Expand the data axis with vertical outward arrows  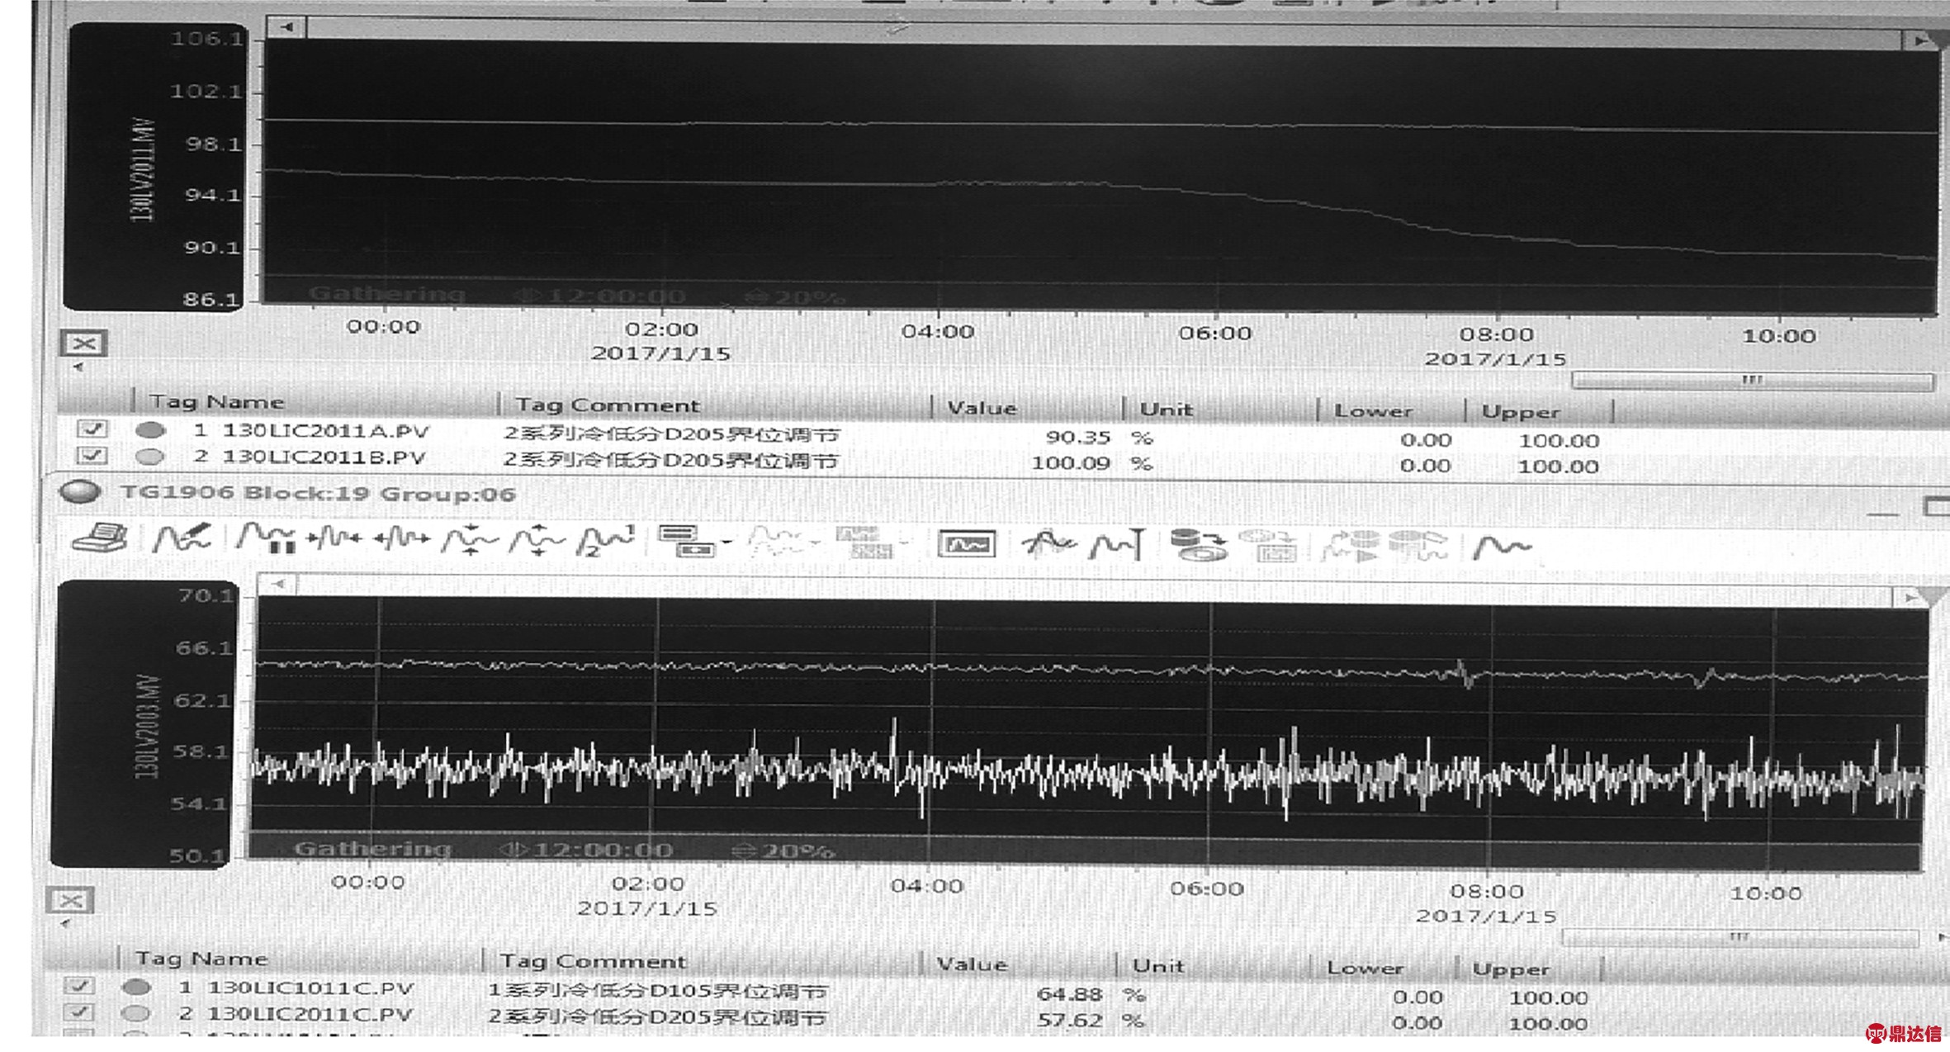click(537, 540)
